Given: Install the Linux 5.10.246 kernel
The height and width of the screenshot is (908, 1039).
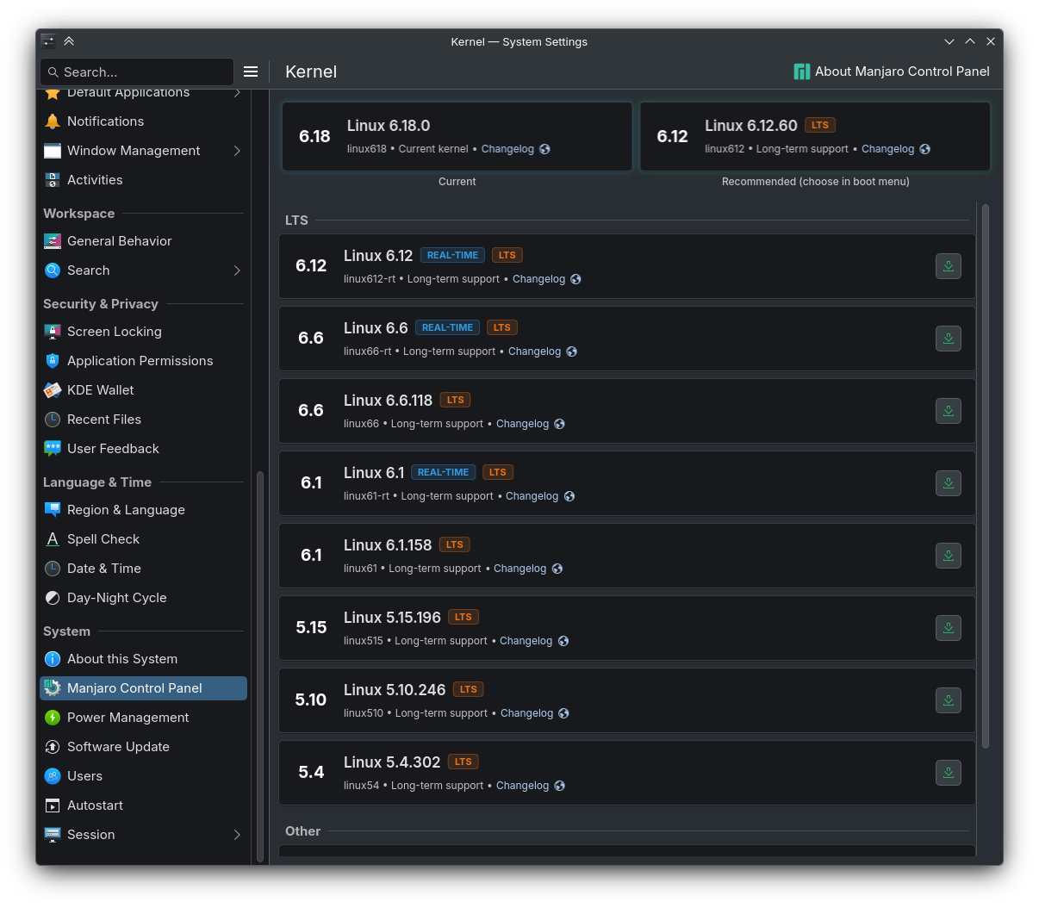Looking at the screenshot, I should [x=948, y=700].
